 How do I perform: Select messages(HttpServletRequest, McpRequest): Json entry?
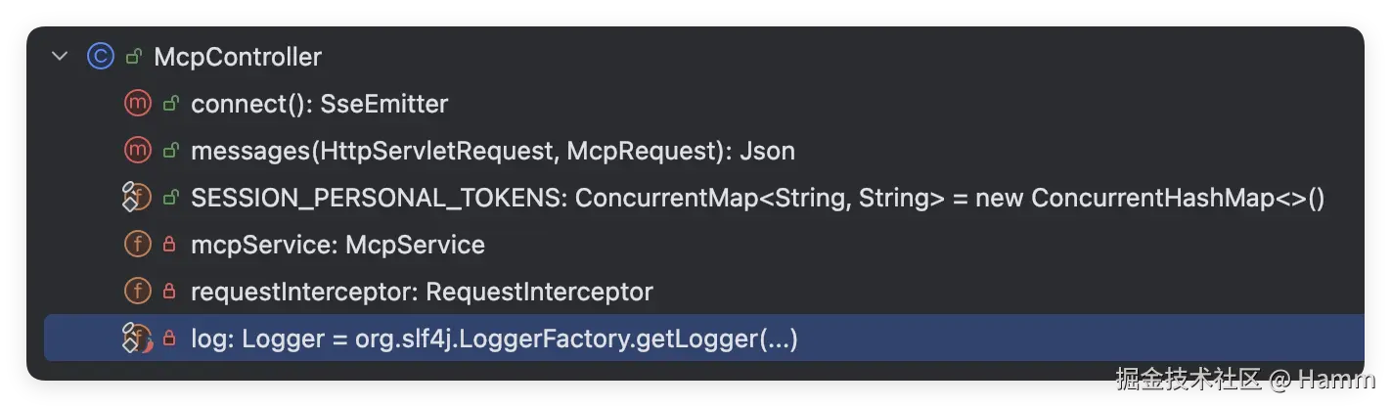[x=493, y=151]
